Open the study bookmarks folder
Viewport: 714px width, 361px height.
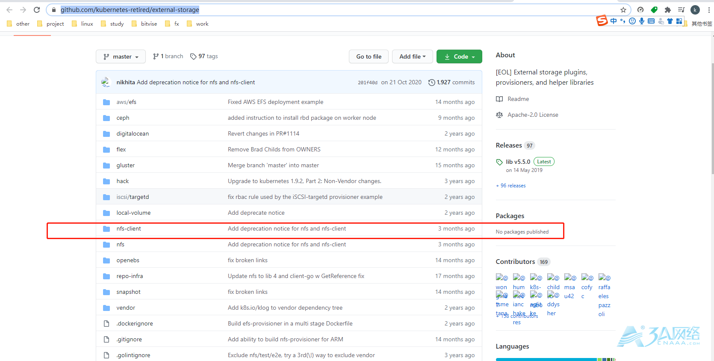pos(112,24)
